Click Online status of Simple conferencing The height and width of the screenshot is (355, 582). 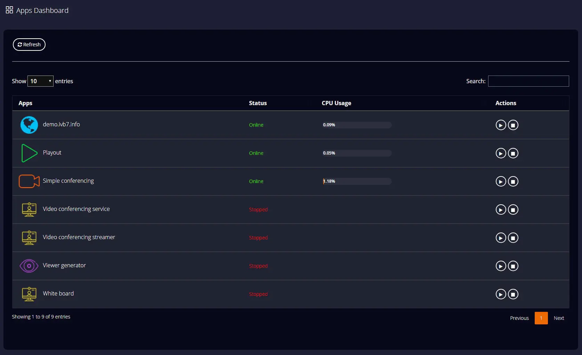point(256,181)
